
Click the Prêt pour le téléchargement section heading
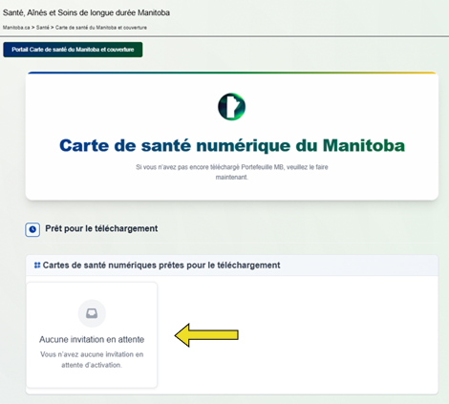pyautogui.click(x=101, y=228)
